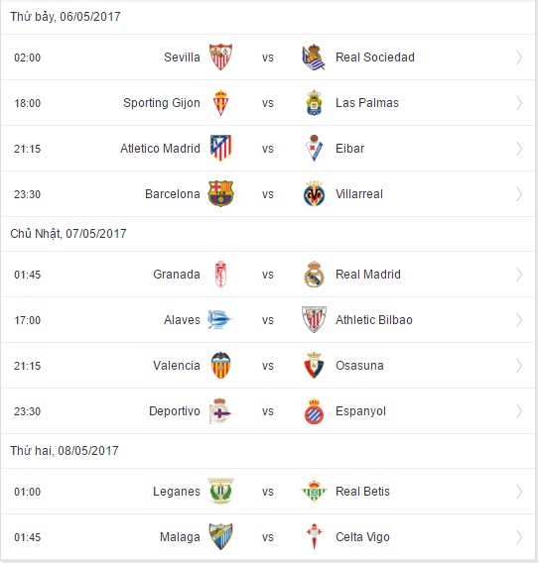This screenshot has height=563, width=539.
Task: Select the Alaves team name
Action: 182,320
